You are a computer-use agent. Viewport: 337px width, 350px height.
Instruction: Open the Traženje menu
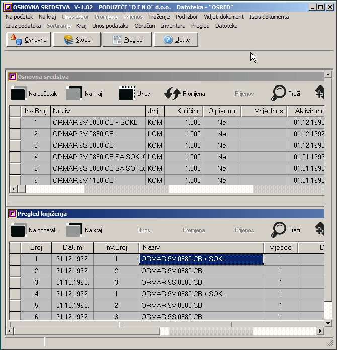159,17
